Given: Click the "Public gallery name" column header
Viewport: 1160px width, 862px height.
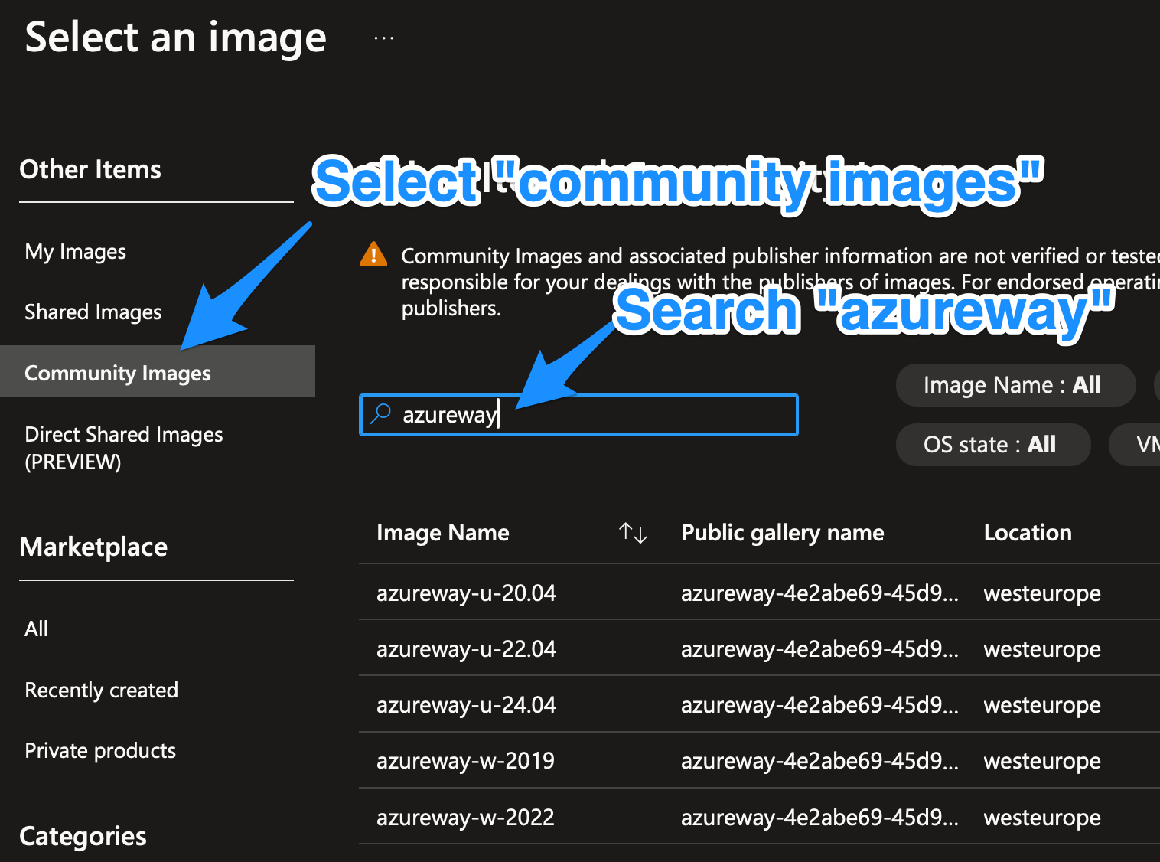Looking at the screenshot, I should click(782, 533).
